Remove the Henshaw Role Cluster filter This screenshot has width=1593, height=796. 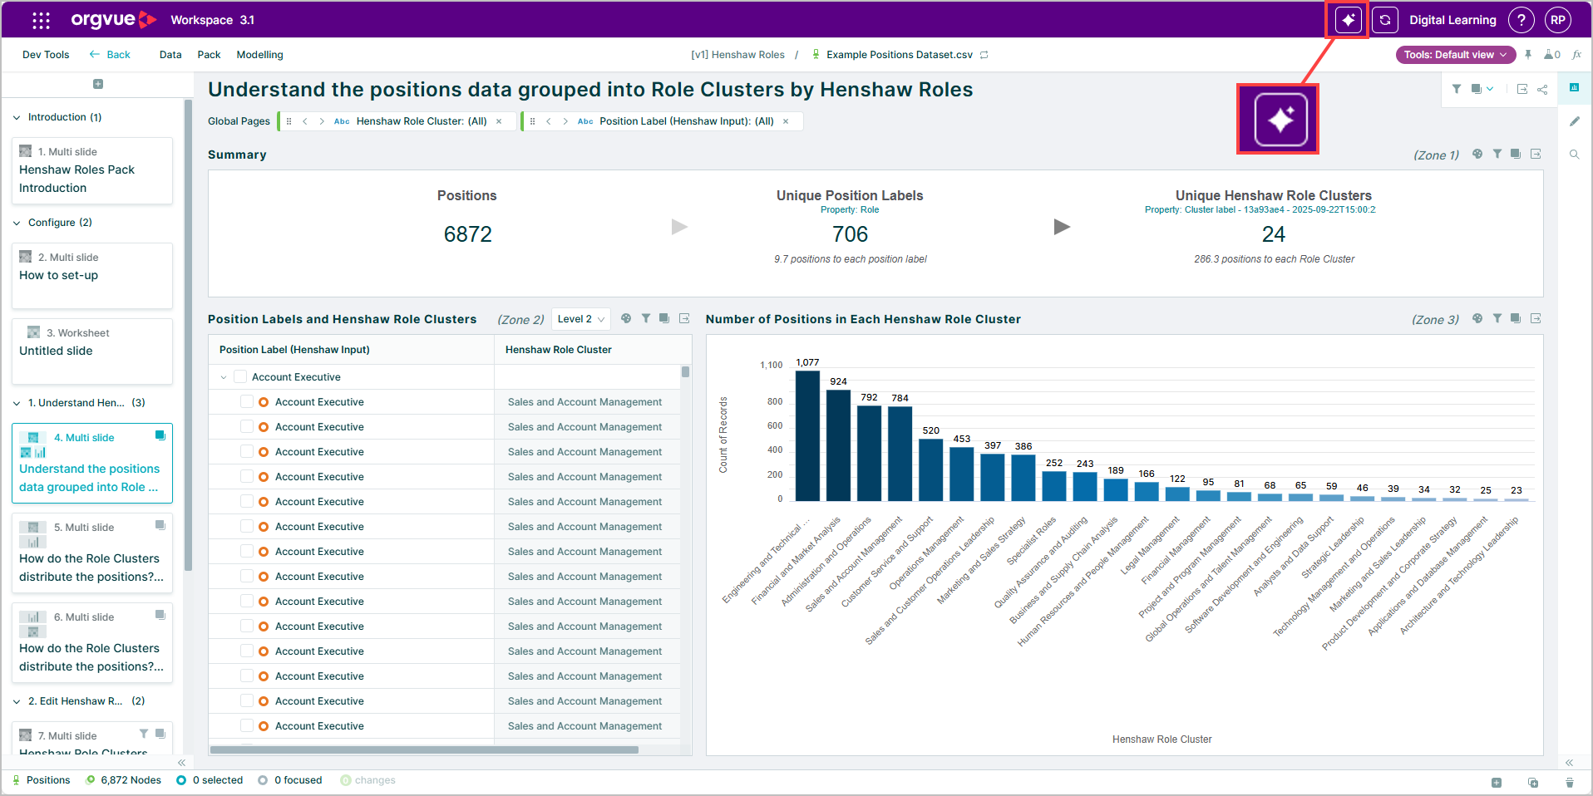tap(499, 121)
